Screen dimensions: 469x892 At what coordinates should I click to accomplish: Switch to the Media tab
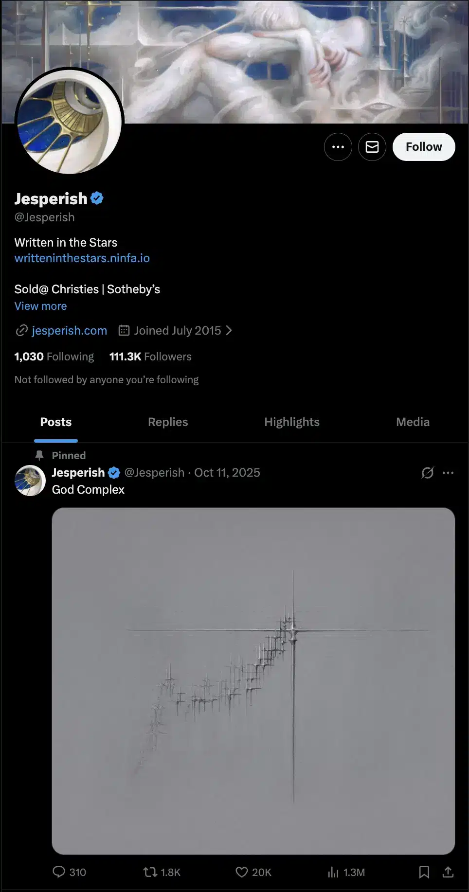tap(412, 422)
